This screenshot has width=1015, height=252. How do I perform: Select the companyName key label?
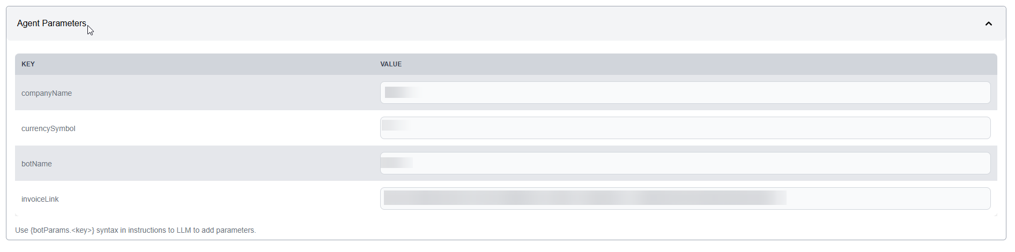tap(47, 93)
